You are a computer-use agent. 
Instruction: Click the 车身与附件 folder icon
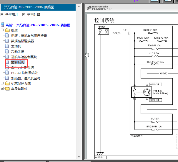coord(7,89)
